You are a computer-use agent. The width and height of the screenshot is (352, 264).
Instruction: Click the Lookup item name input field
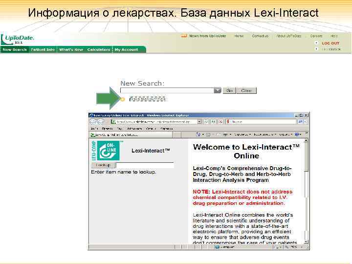(x=145, y=165)
